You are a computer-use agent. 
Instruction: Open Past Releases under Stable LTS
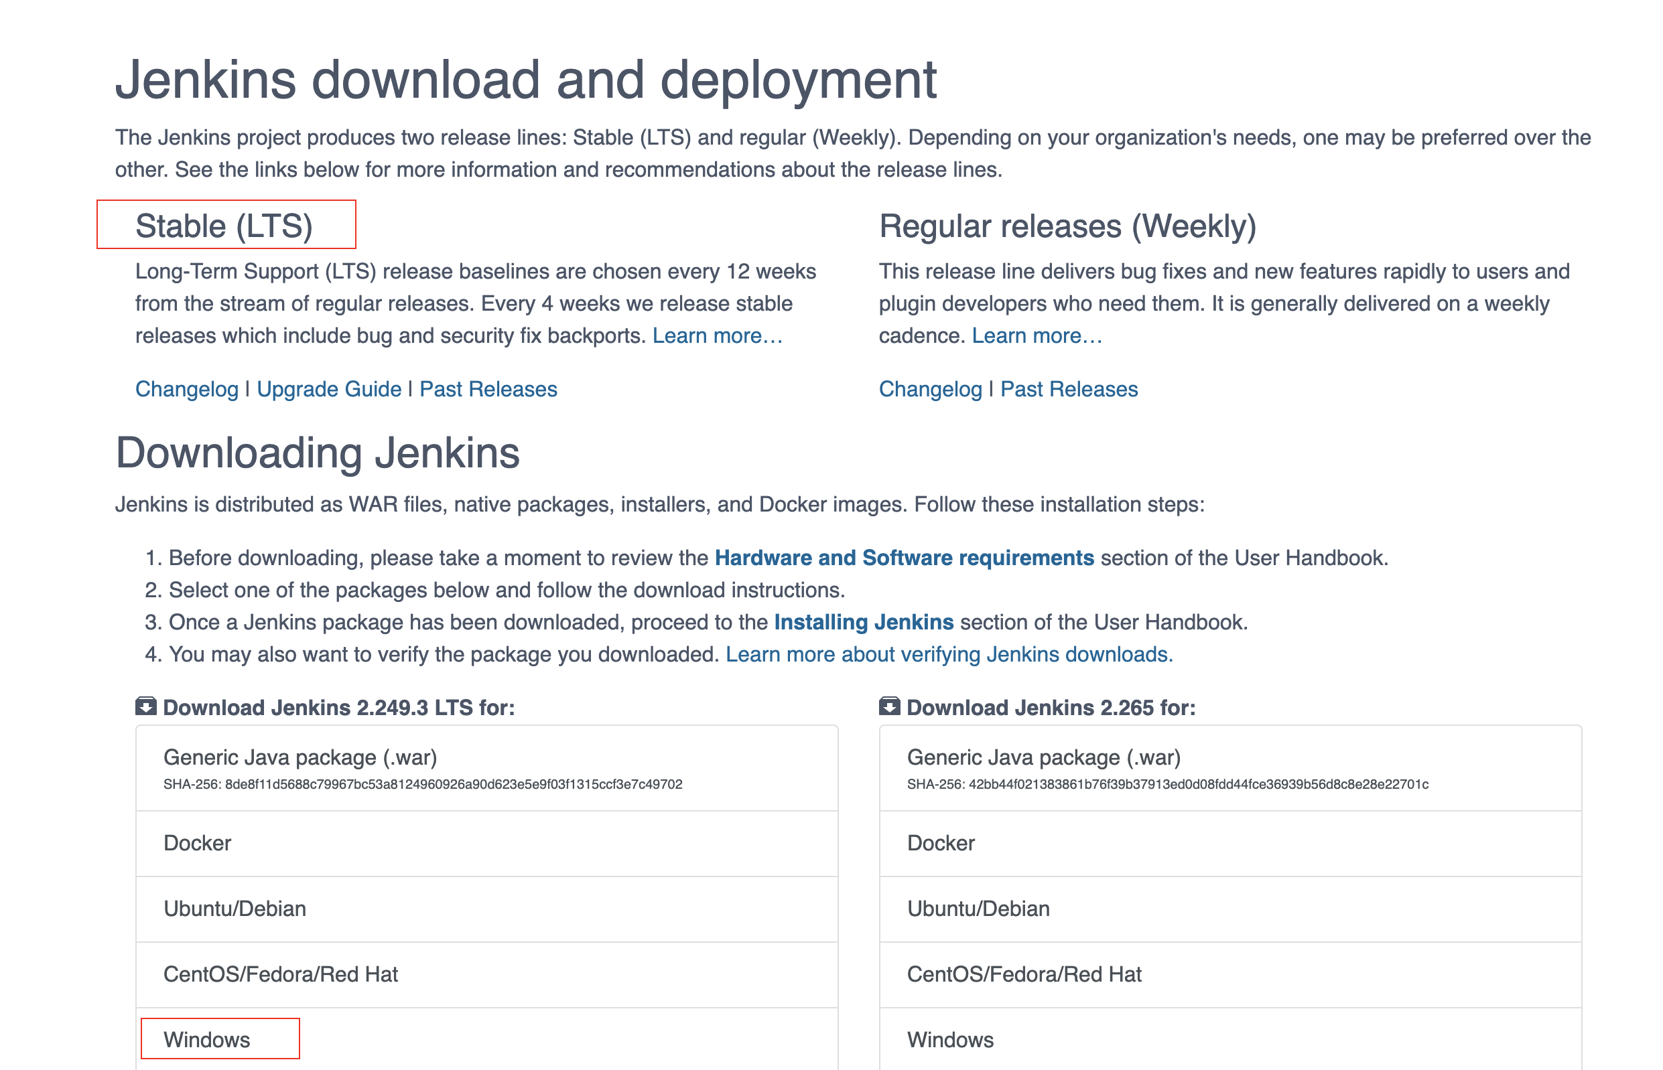point(488,389)
